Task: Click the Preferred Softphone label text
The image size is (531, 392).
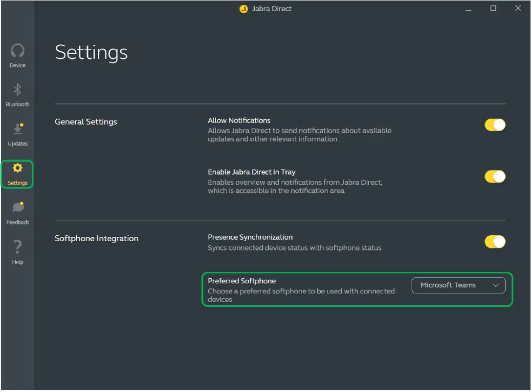Action: (242, 281)
